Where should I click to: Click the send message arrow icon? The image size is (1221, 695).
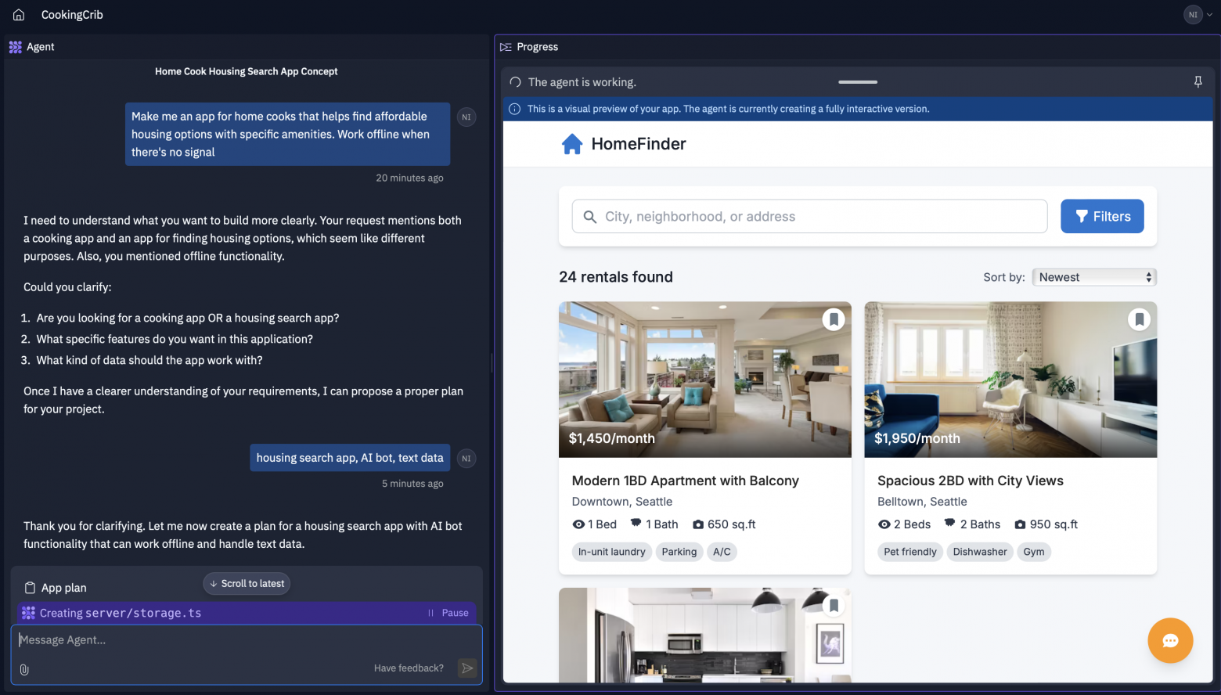(467, 668)
